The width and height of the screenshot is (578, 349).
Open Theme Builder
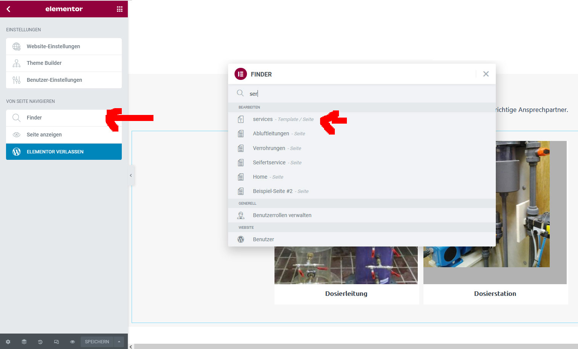(x=64, y=63)
